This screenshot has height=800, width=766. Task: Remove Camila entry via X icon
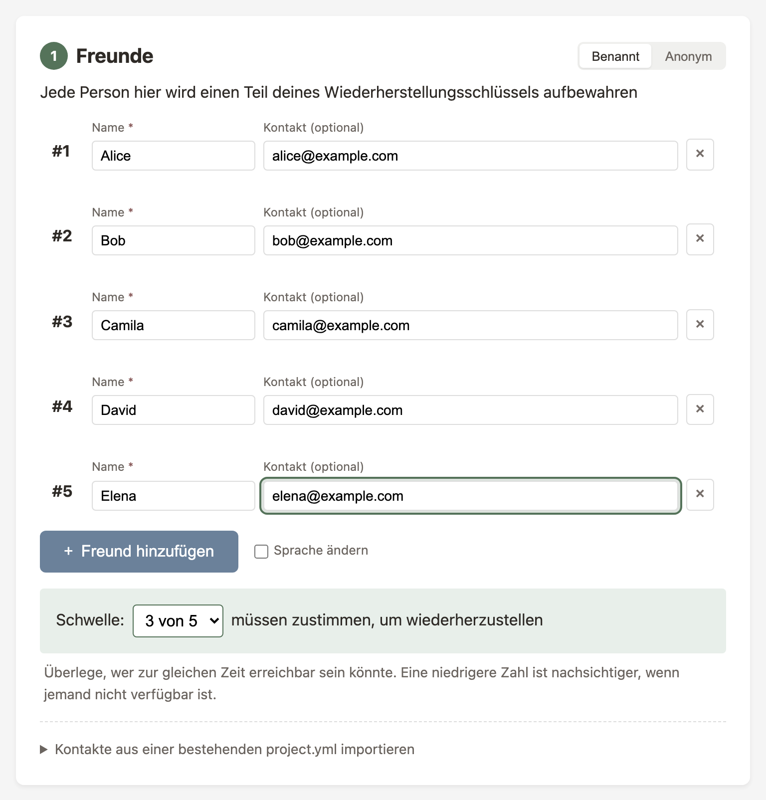point(700,325)
